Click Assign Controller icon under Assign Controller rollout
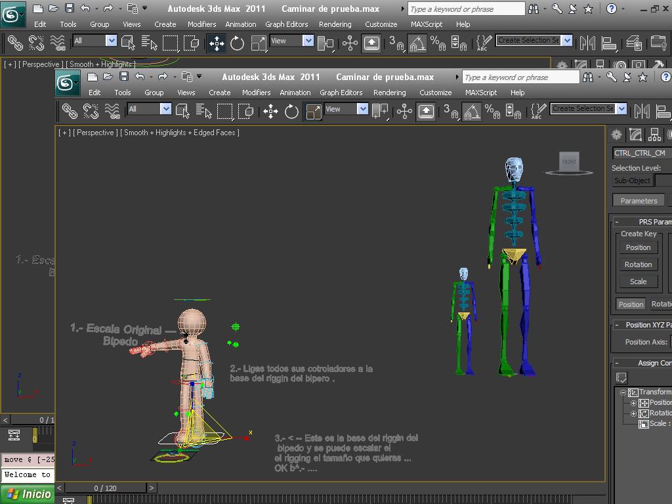The height and width of the screenshot is (504, 672). [x=621, y=377]
